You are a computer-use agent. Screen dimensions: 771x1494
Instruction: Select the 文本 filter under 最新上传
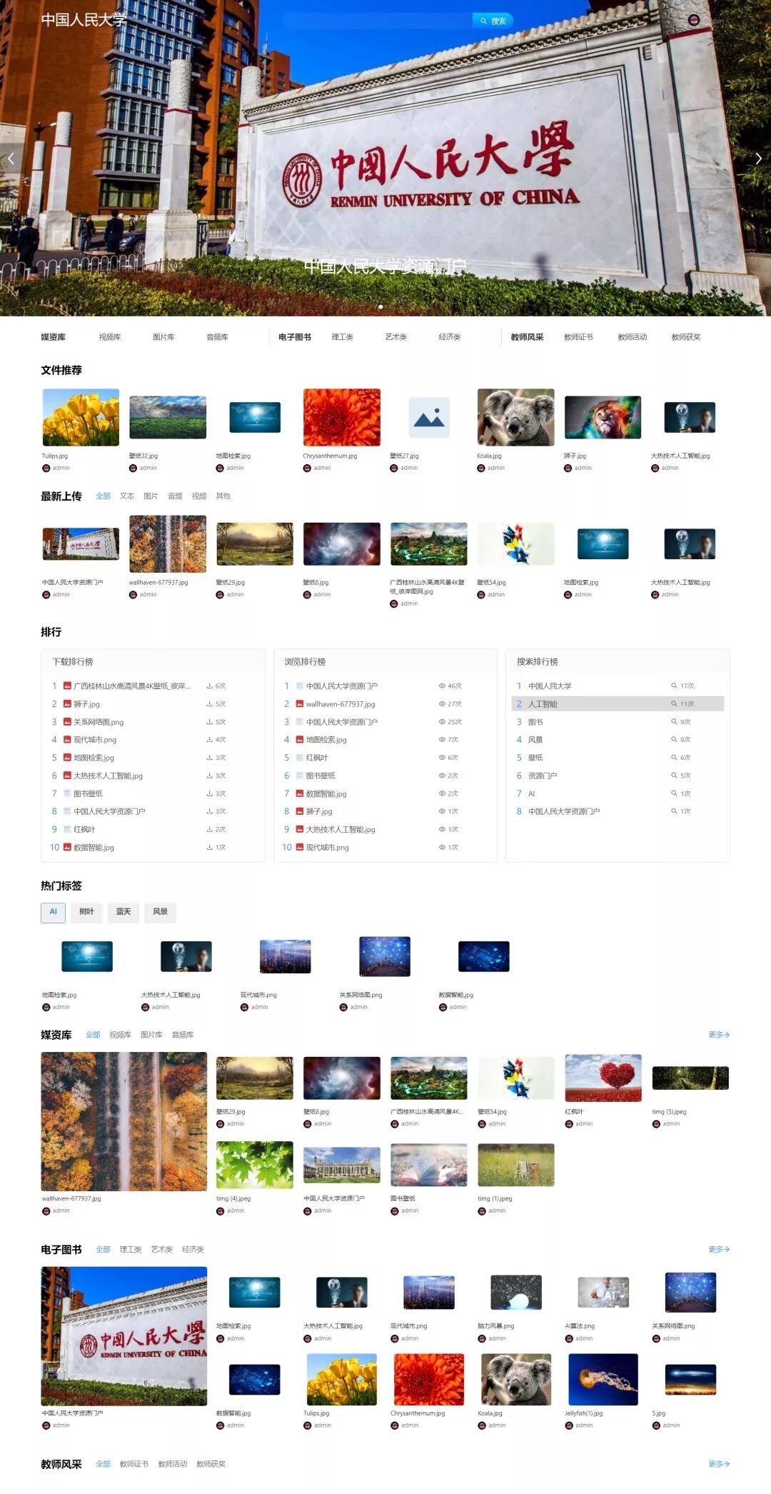[x=127, y=496]
